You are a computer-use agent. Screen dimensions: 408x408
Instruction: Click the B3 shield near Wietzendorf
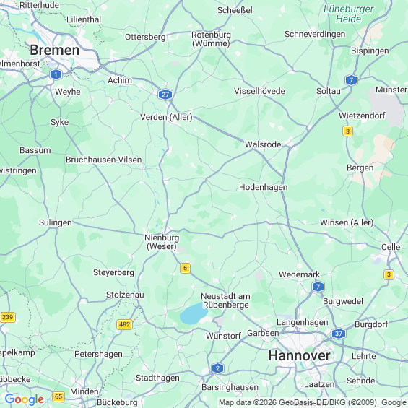347,131
